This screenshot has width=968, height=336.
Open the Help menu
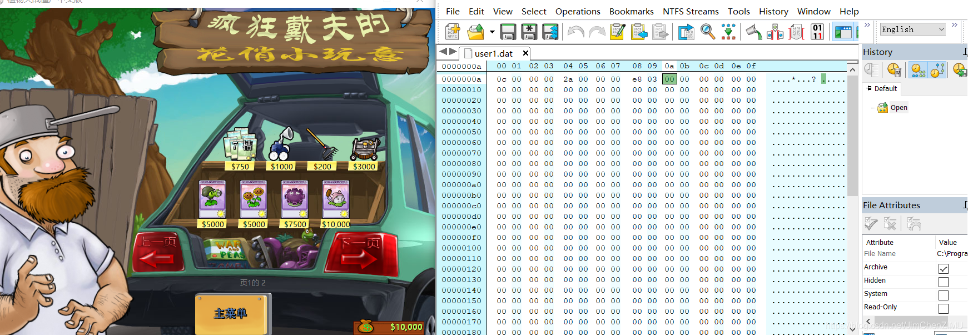pos(849,11)
